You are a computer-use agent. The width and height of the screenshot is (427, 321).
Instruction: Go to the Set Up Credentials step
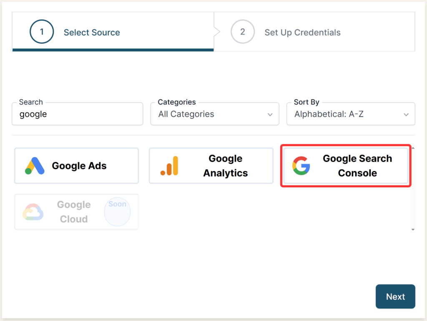[302, 32]
